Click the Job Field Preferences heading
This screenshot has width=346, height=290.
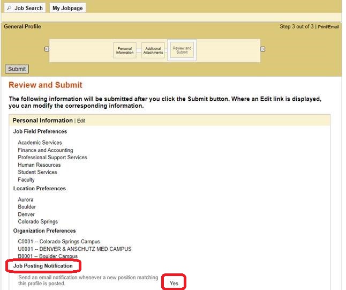pos(40,131)
